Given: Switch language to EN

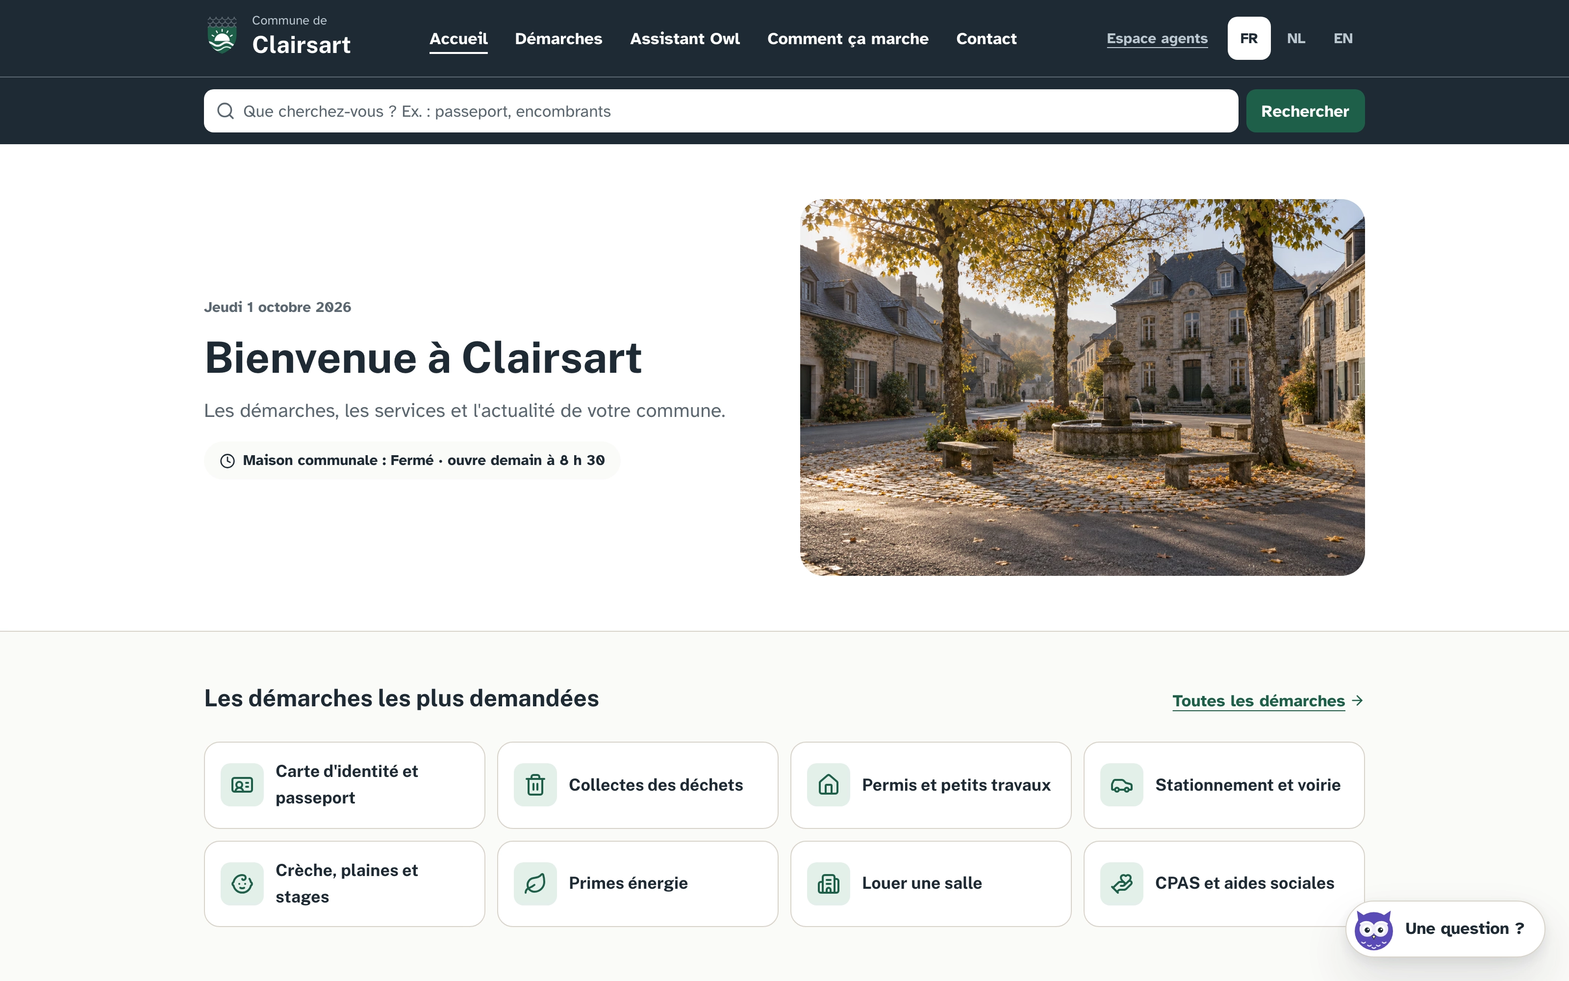Looking at the screenshot, I should coord(1343,38).
